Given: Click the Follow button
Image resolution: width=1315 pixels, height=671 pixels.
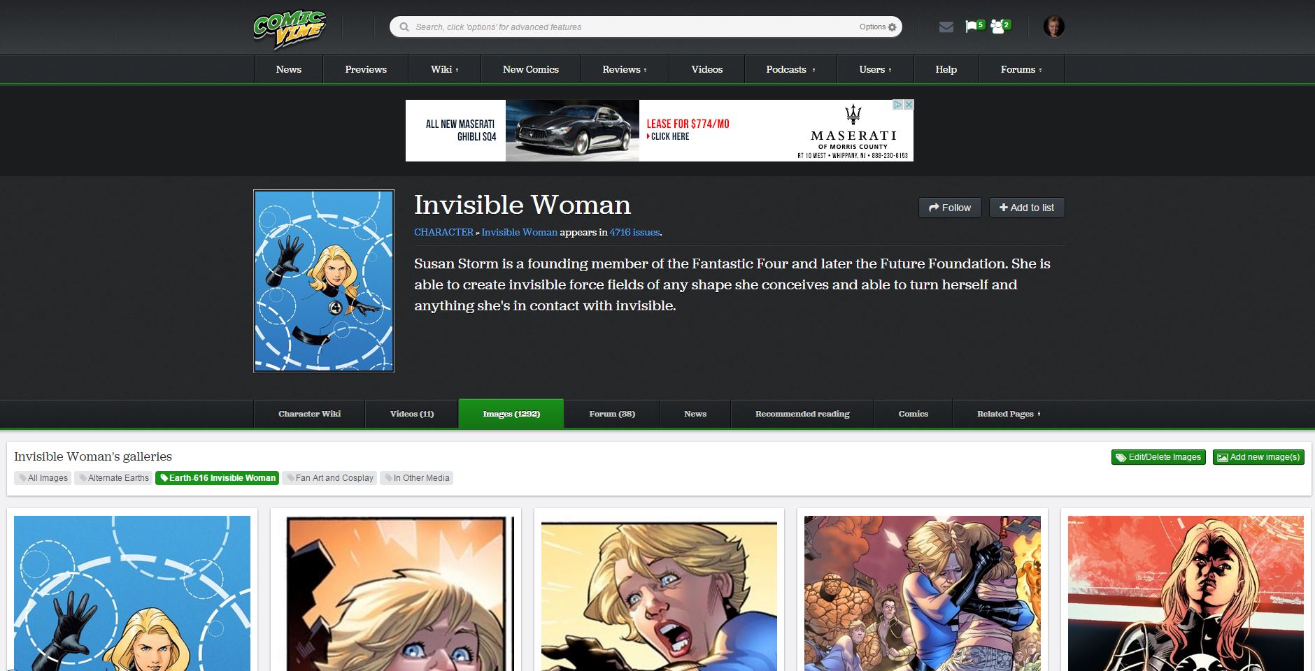Looking at the screenshot, I should (x=950, y=208).
